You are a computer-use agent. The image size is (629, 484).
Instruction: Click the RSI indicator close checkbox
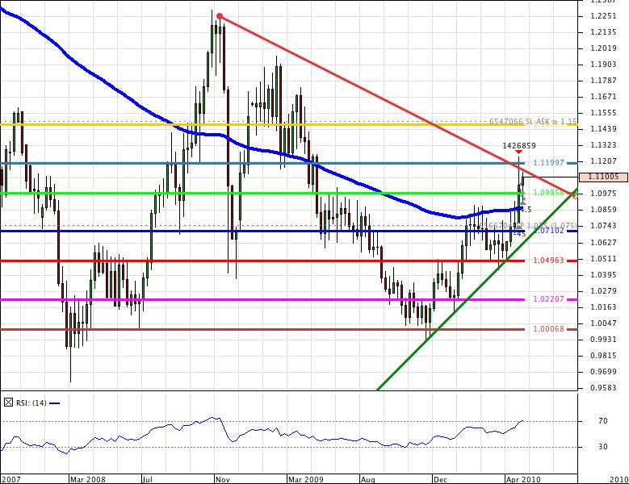pyautogui.click(x=8, y=402)
